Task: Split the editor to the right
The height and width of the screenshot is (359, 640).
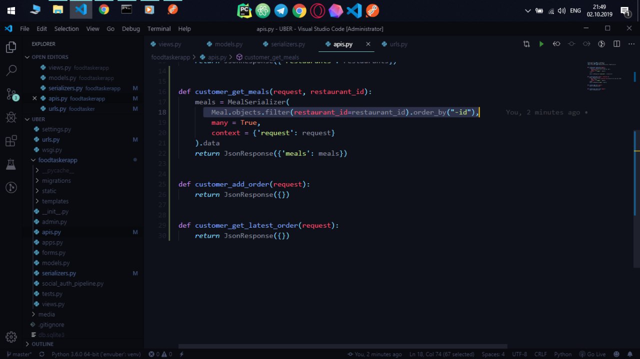Action: 617,44
